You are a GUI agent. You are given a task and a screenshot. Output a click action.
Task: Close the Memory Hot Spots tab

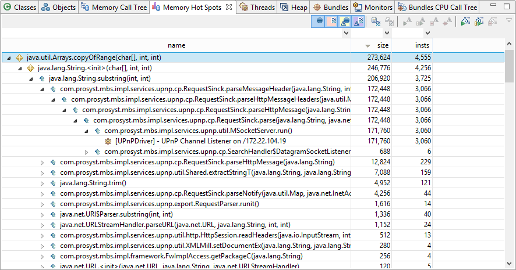tap(228, 8)
